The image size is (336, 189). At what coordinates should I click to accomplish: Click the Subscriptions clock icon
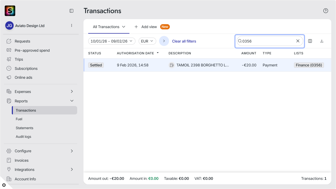click(9, 69)
